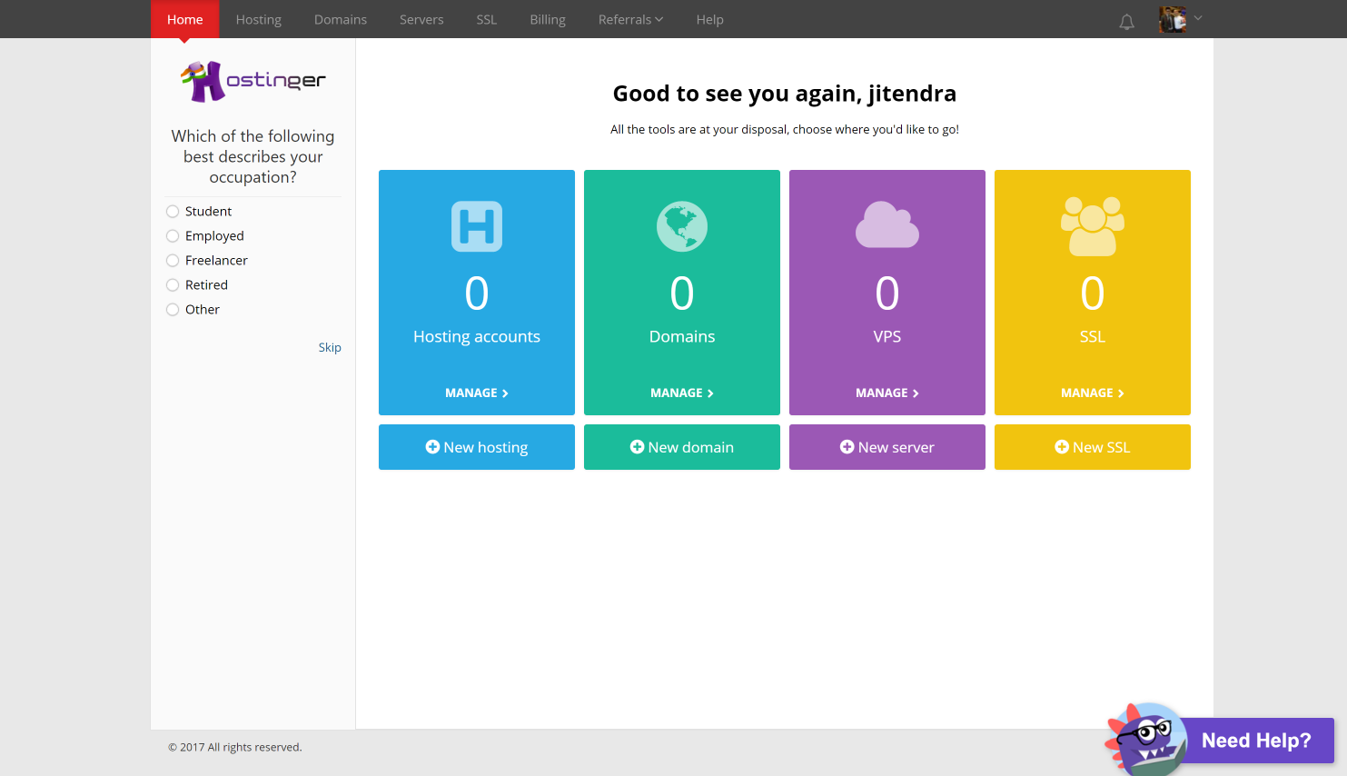Choose the Retired radio button
The height and width of the screenshot is (776, 1347).
[173, 284]
